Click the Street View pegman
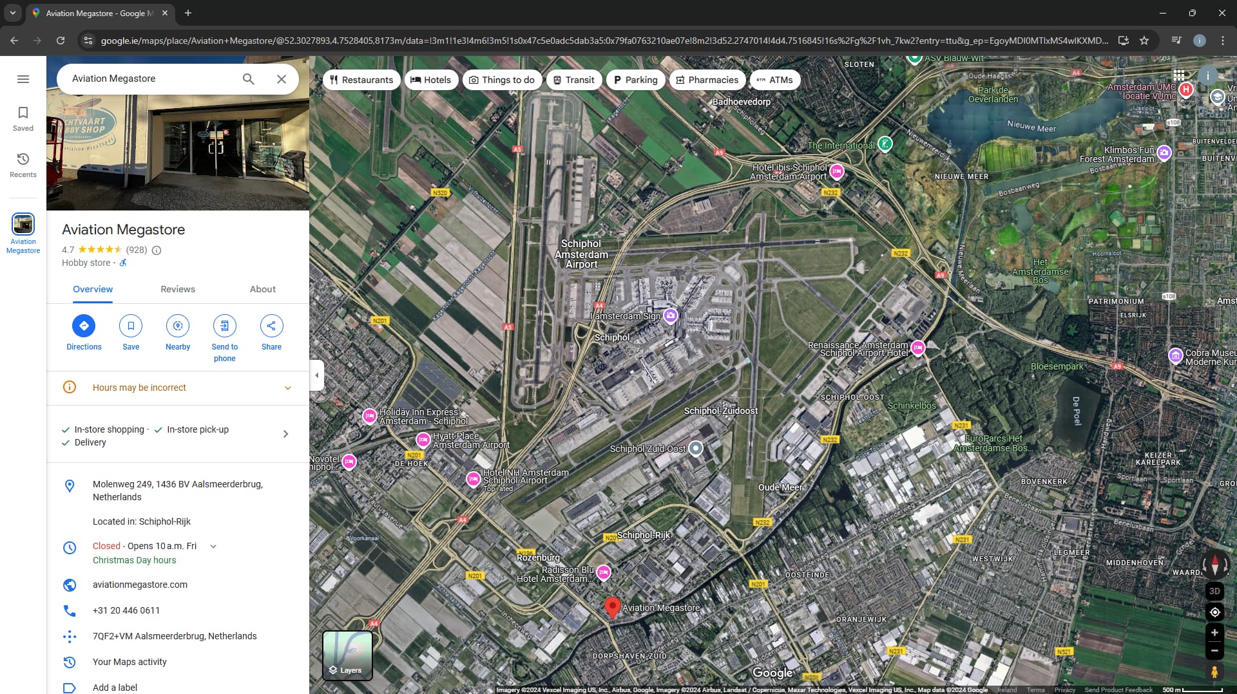 point(1214,672)
